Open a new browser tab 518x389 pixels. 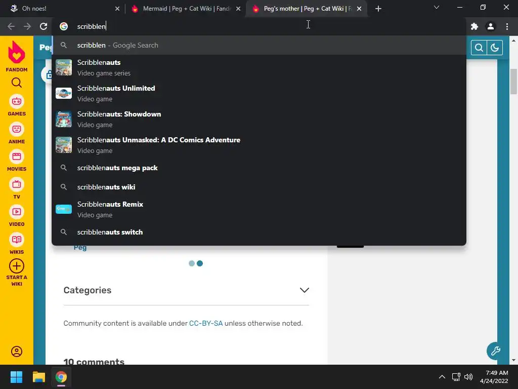(x=378, y=9)
